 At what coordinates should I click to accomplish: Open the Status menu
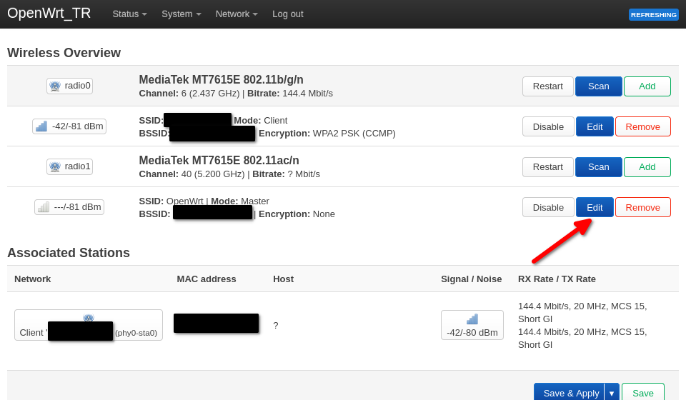[129, 14]
